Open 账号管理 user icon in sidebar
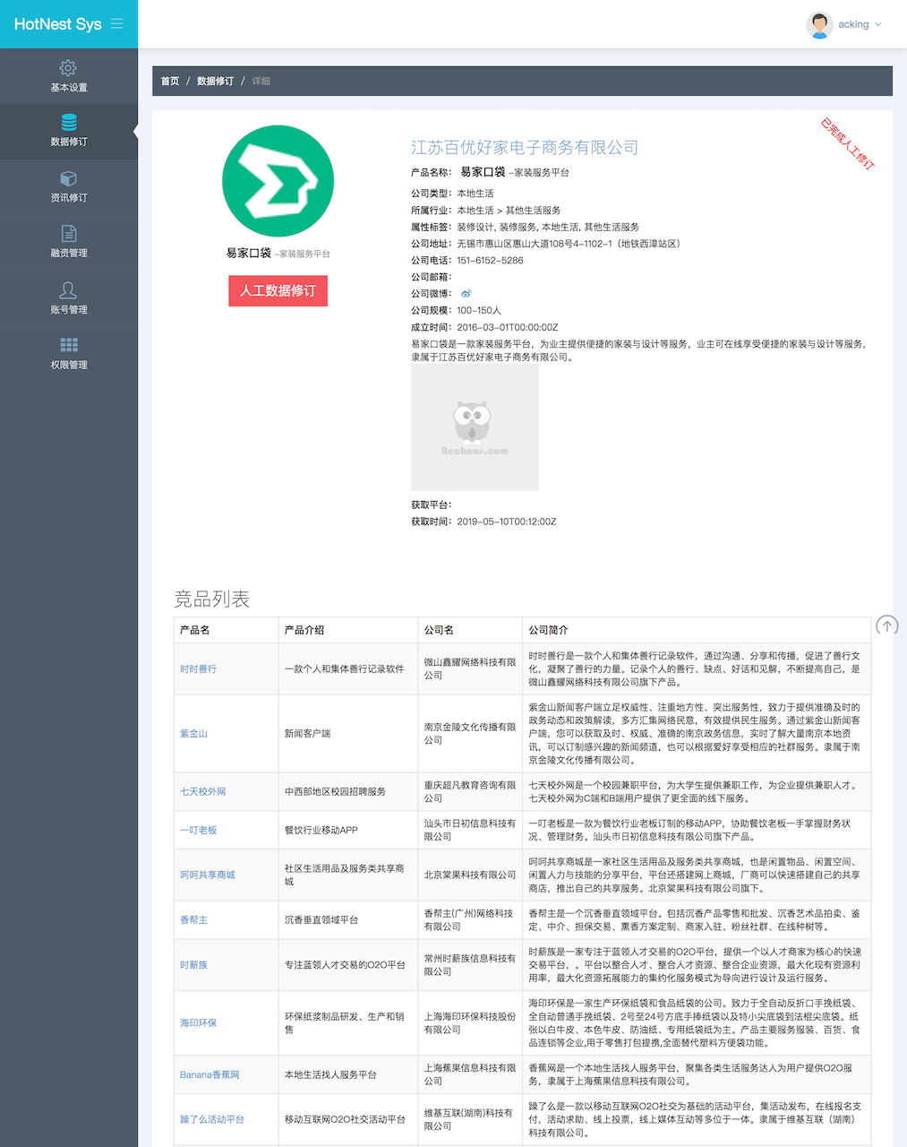 pyautogui.click(x=68, y=290)
